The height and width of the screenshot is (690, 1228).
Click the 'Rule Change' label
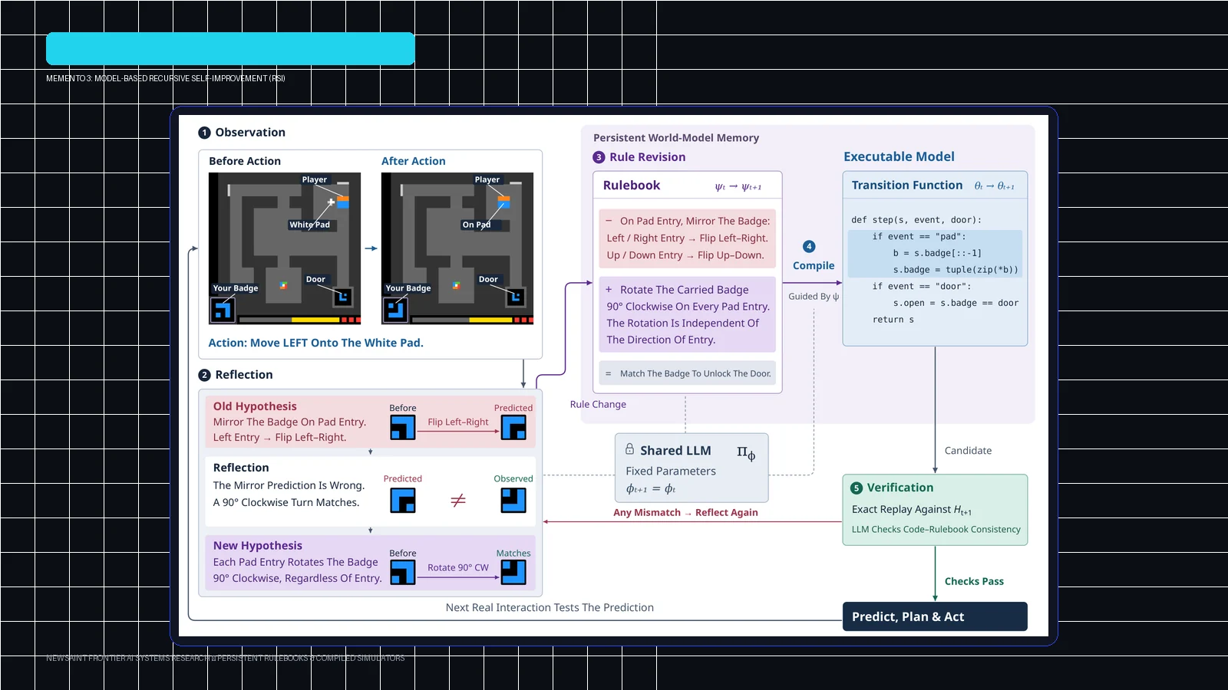tap(598, 404)
